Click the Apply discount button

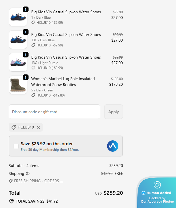(x=114, y=112)
